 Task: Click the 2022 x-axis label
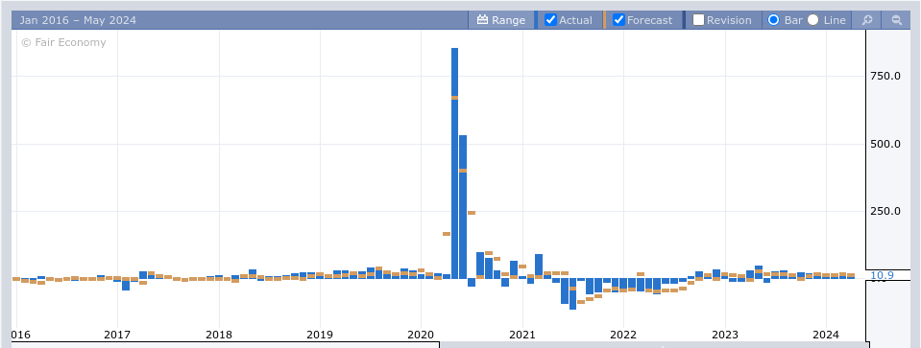click(x=623, y=336)
